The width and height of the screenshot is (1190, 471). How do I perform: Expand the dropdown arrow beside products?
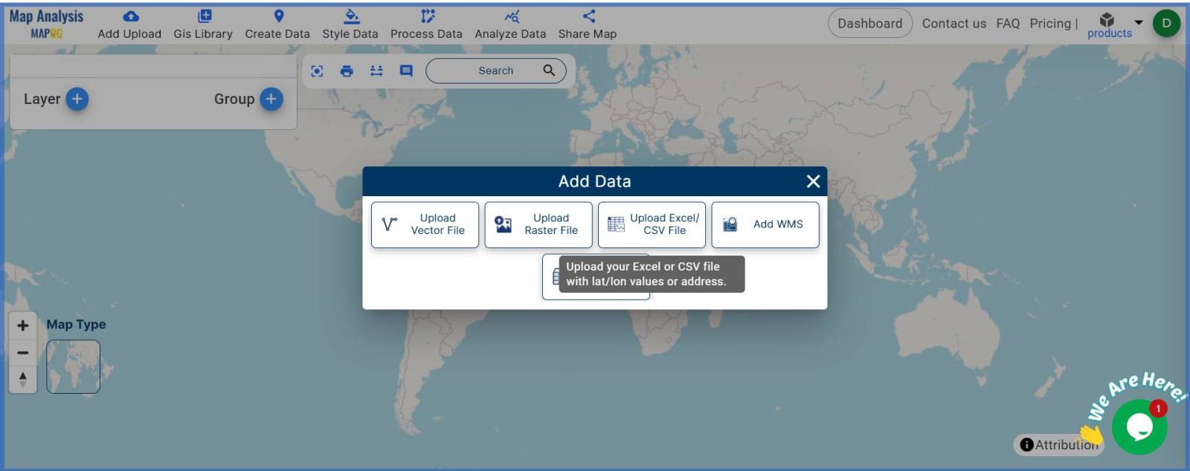(x=1138, y=22)
